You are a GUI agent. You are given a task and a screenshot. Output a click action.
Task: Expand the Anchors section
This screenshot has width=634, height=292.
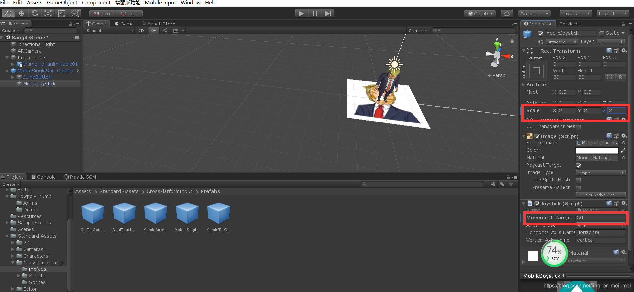coord(524,85)
